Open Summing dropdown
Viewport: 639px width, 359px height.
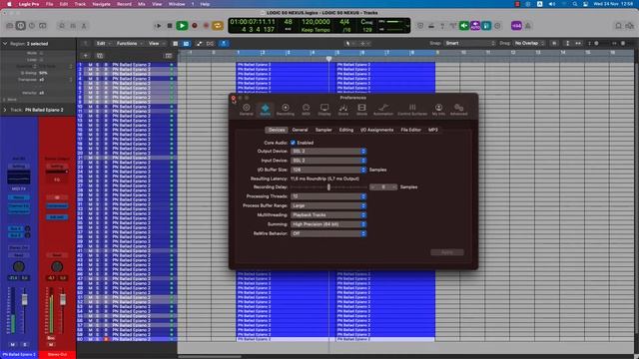(x=328, y=224)
